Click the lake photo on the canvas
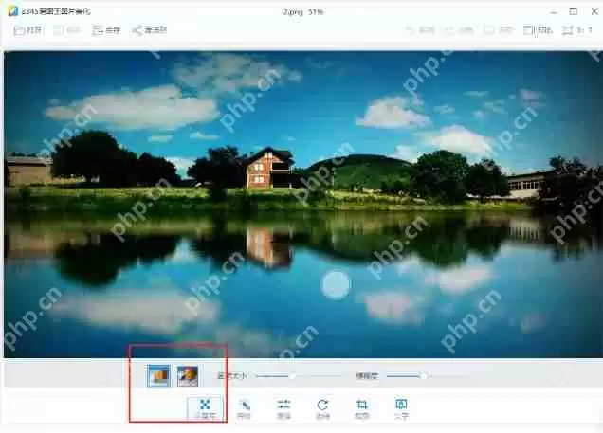 303,205
